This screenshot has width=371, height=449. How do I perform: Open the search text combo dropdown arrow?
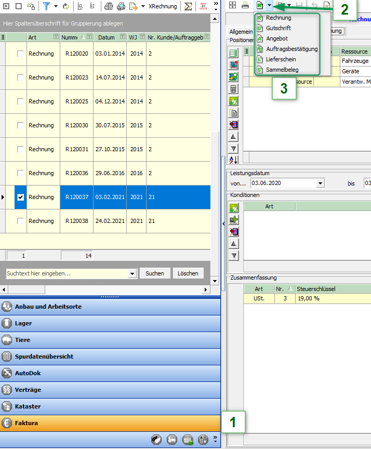[132, 273]
